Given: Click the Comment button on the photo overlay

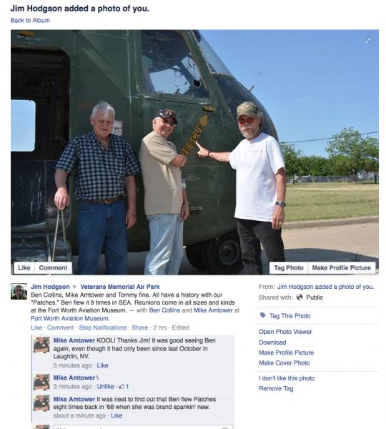Looking at the screenshot, I should (x=53, y=268).
